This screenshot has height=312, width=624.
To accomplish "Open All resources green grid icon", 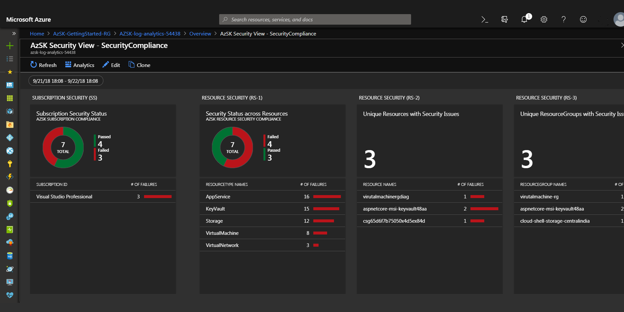I will 10,98.
